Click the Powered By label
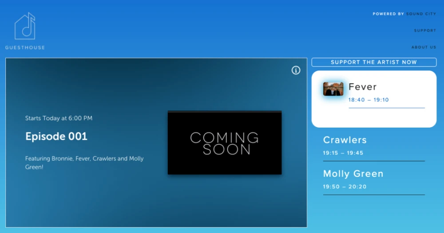This screenshot has height=233, width=444. pyautogui.click(x=388, y=14)
